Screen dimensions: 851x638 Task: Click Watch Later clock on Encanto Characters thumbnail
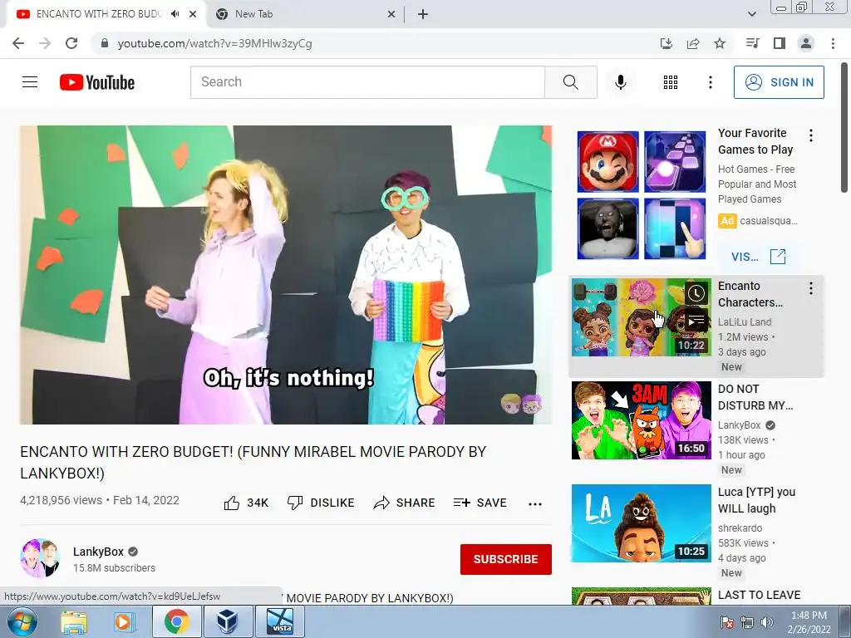point(696,293)
